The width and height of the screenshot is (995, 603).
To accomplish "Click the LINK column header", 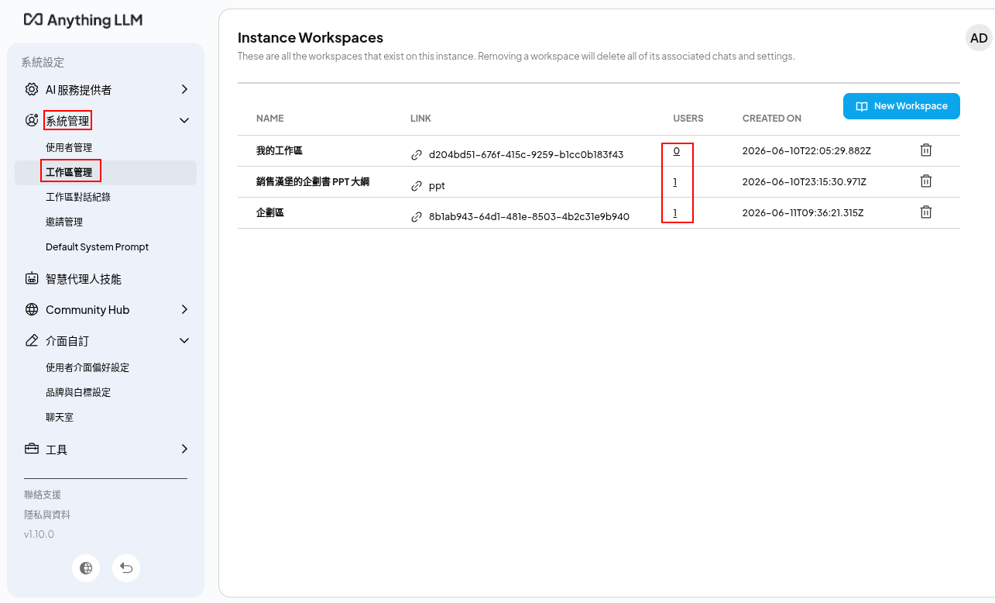I will pyautogui.click(x=420, y=119).
